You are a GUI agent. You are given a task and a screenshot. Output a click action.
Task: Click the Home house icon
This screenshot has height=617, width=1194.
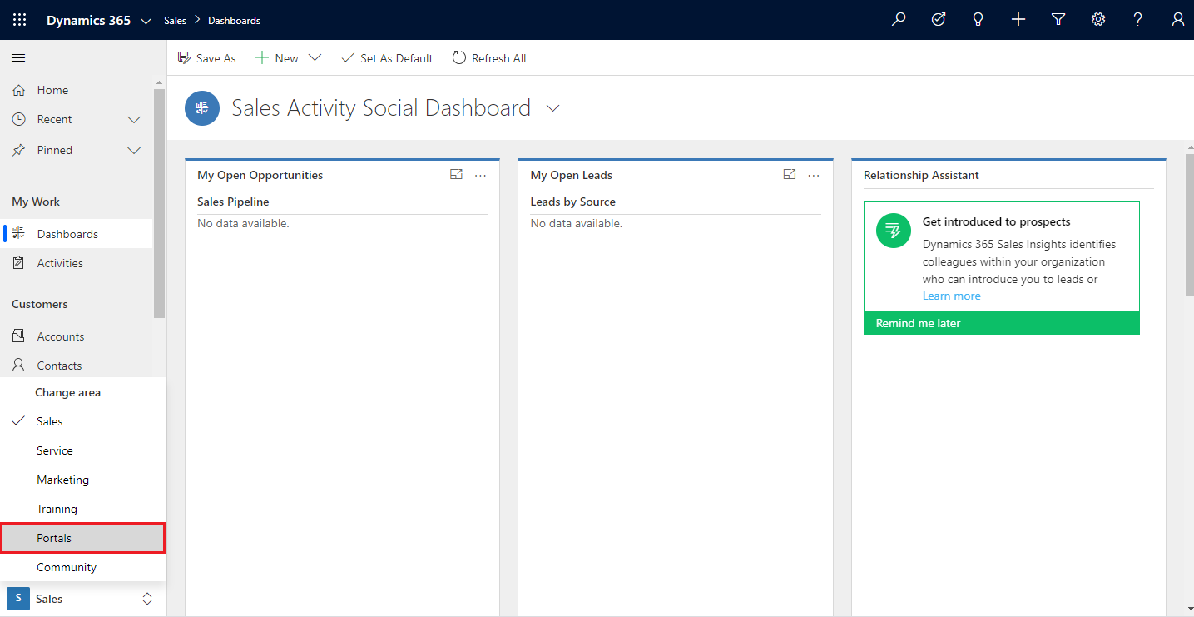click(19, 90)
